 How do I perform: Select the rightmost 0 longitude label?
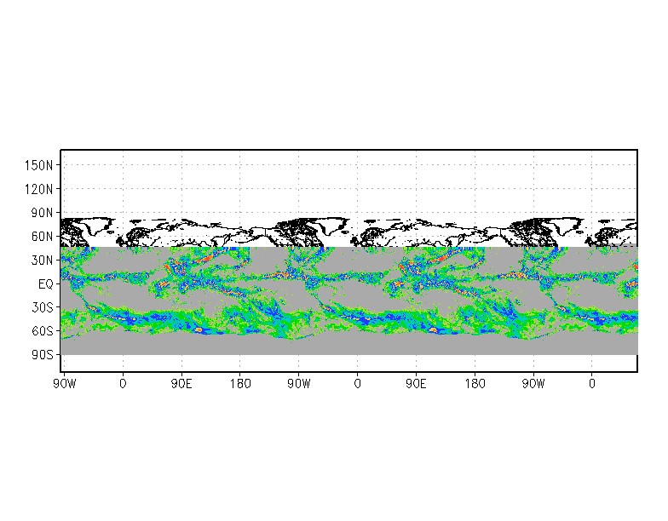592,384
